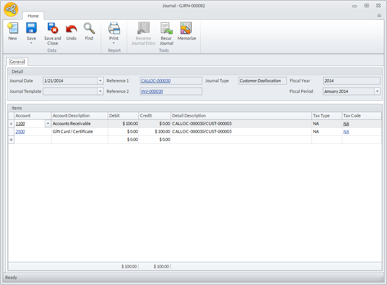
Task: Click the Memorize icon
Action: click(x=186, y=28)
